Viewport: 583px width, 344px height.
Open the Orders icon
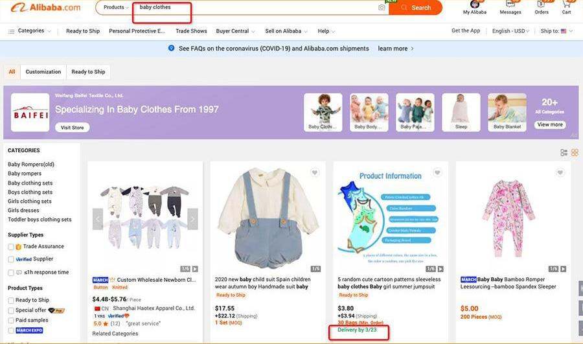(542, 5)
